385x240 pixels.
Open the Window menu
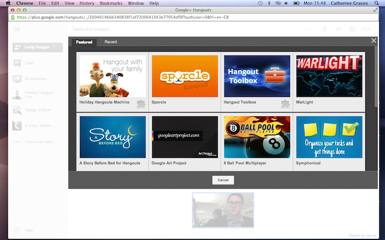(136, 3)
